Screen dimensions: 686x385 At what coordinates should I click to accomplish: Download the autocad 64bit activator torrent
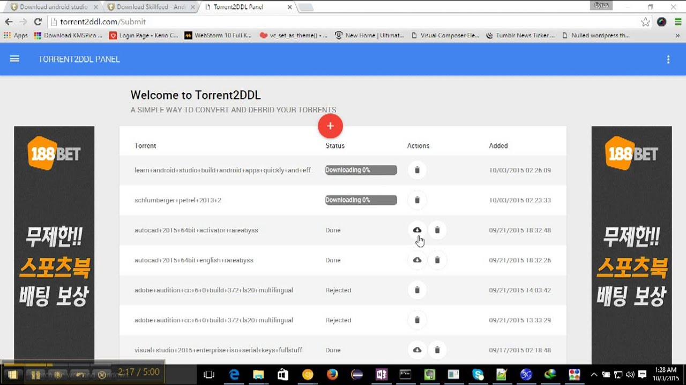(417, 230)
